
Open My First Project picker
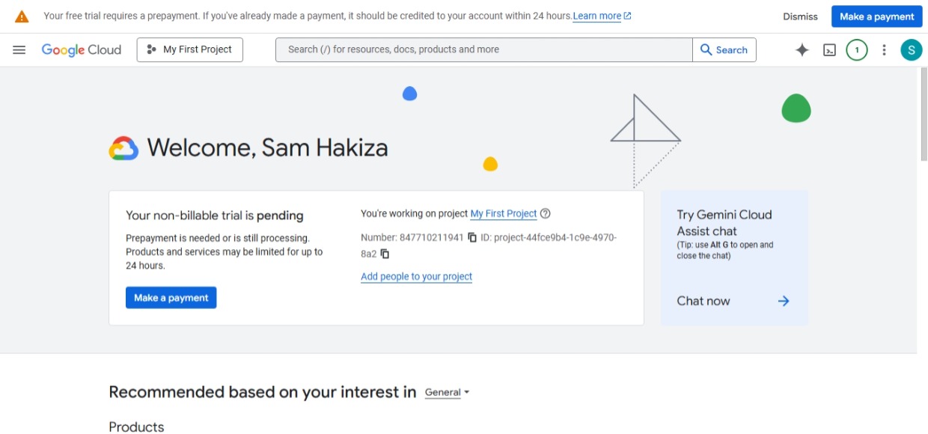(x=190, y=50)
